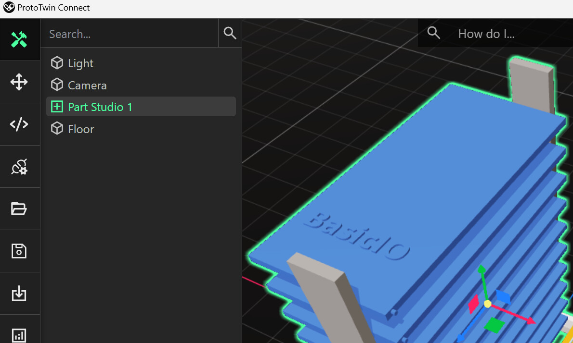Open the build tools panel with hammer-wrench icon

click(x=19, y=40)
